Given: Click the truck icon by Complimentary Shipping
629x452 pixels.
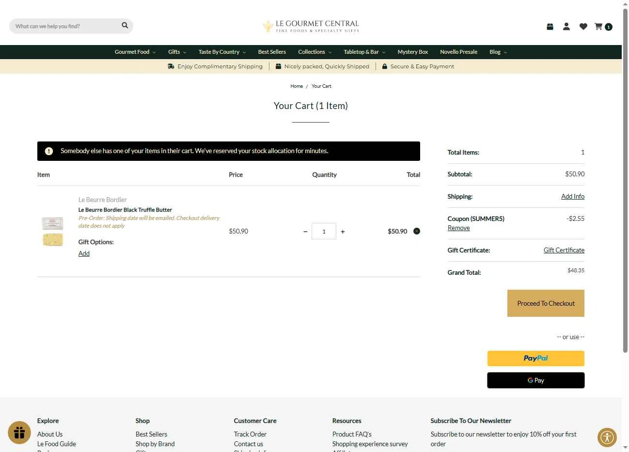Looking at the screenshot, I should [x=171, y=66].
